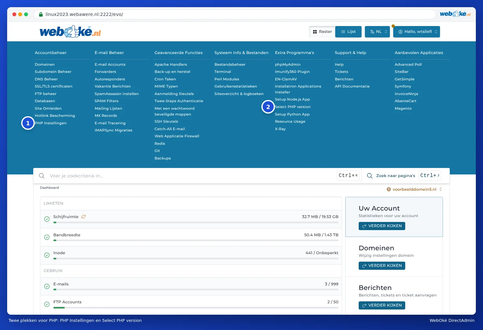
Task: Open phpMyAdmin from the menu
Action: [288, 64]
